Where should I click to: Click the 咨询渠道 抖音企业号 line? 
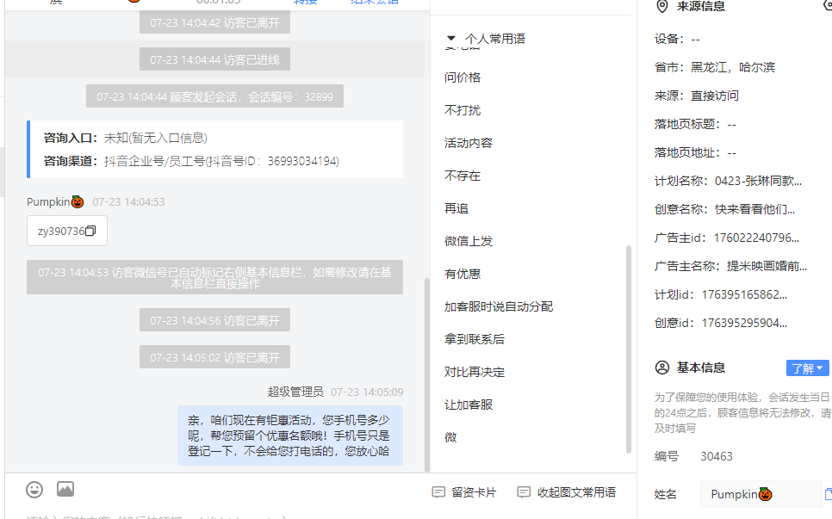191,161
